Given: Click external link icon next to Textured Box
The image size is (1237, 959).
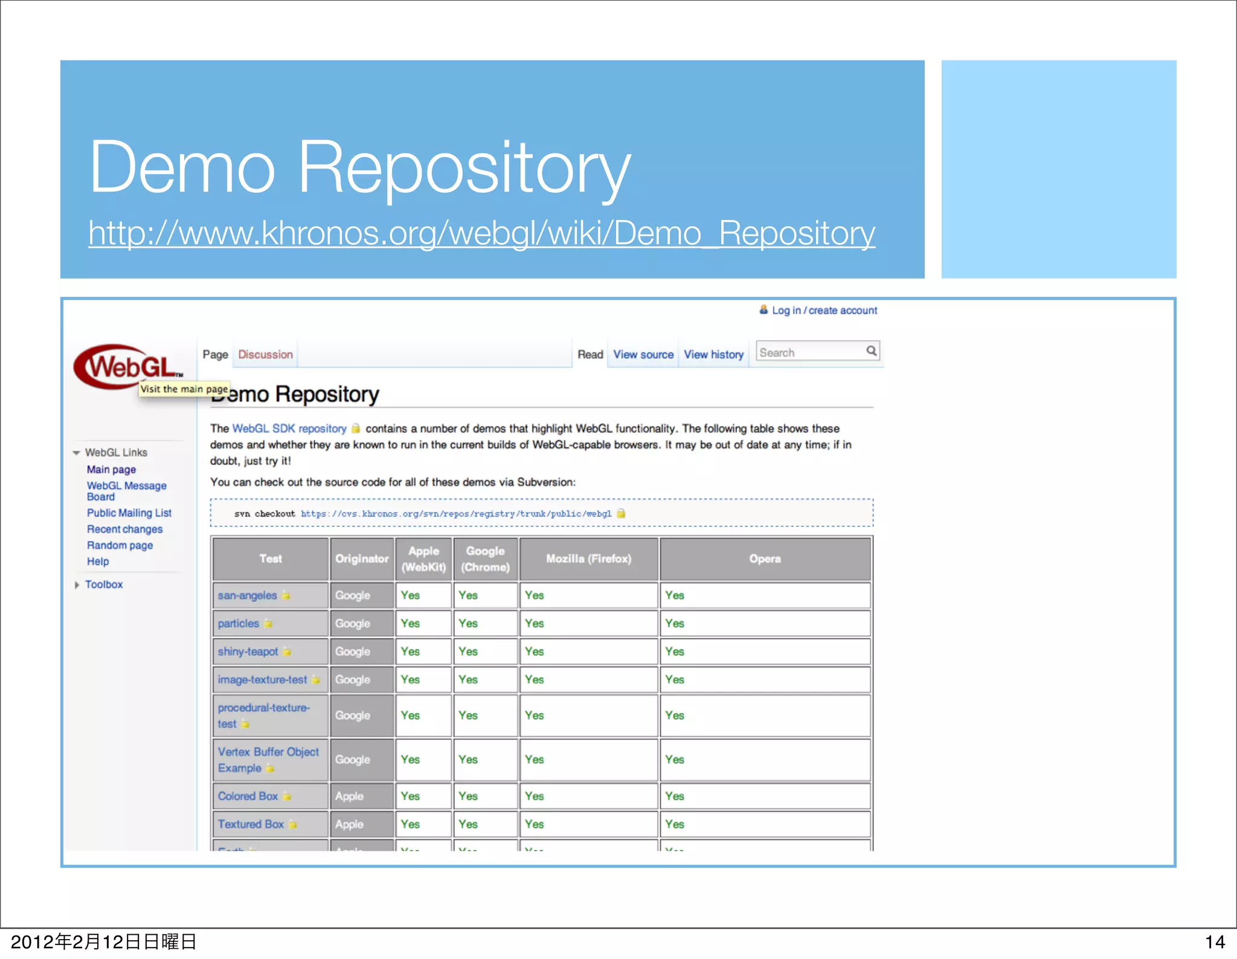Looking at the screenshot, I should (x=292, y=824).
